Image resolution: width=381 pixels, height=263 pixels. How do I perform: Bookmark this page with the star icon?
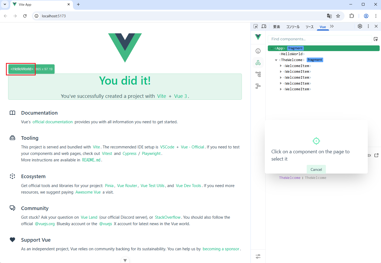point(338,16)
